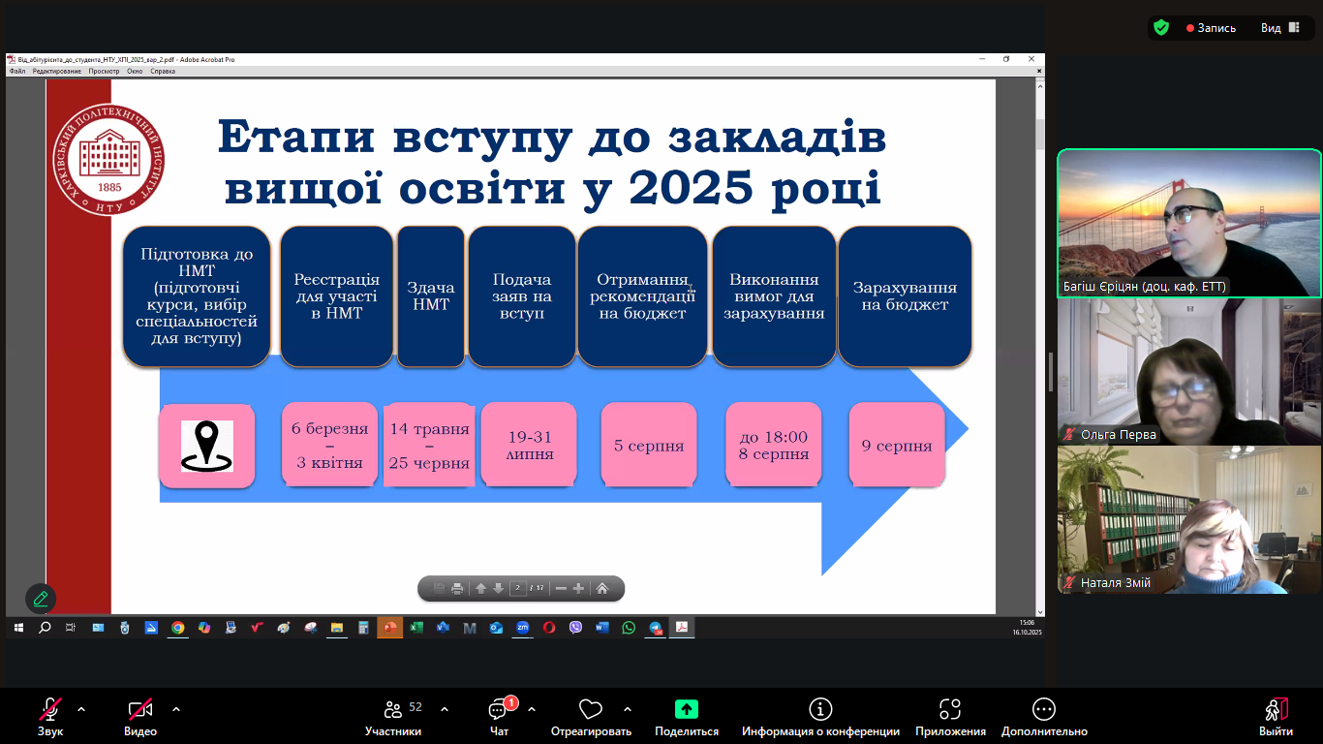Image resolution: width=1323 pixels, height=744 pixels.
Task: Open Zoom from the taskbar
Action: 523,628
